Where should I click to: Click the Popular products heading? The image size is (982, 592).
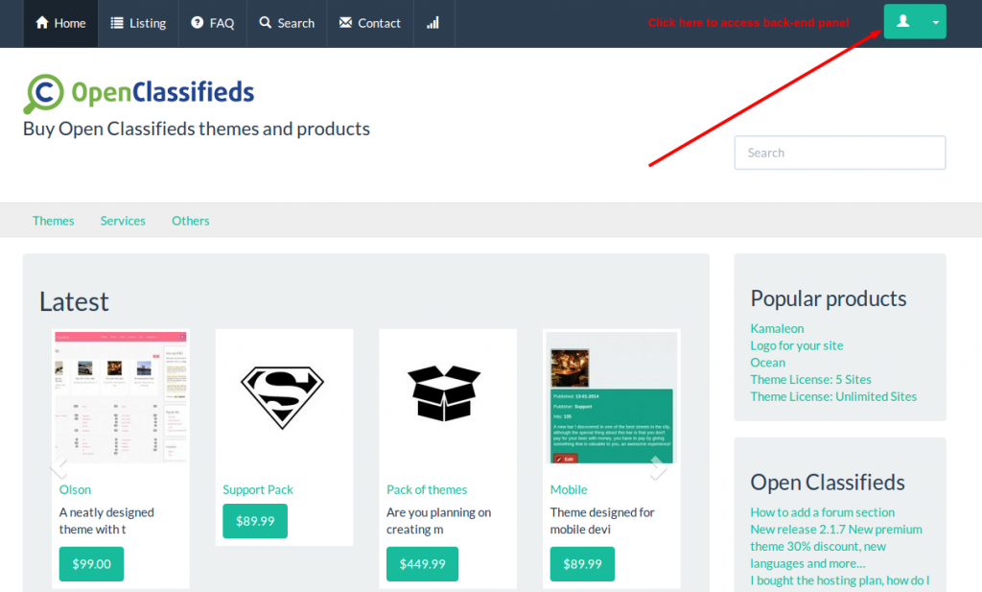coord(828,298)
